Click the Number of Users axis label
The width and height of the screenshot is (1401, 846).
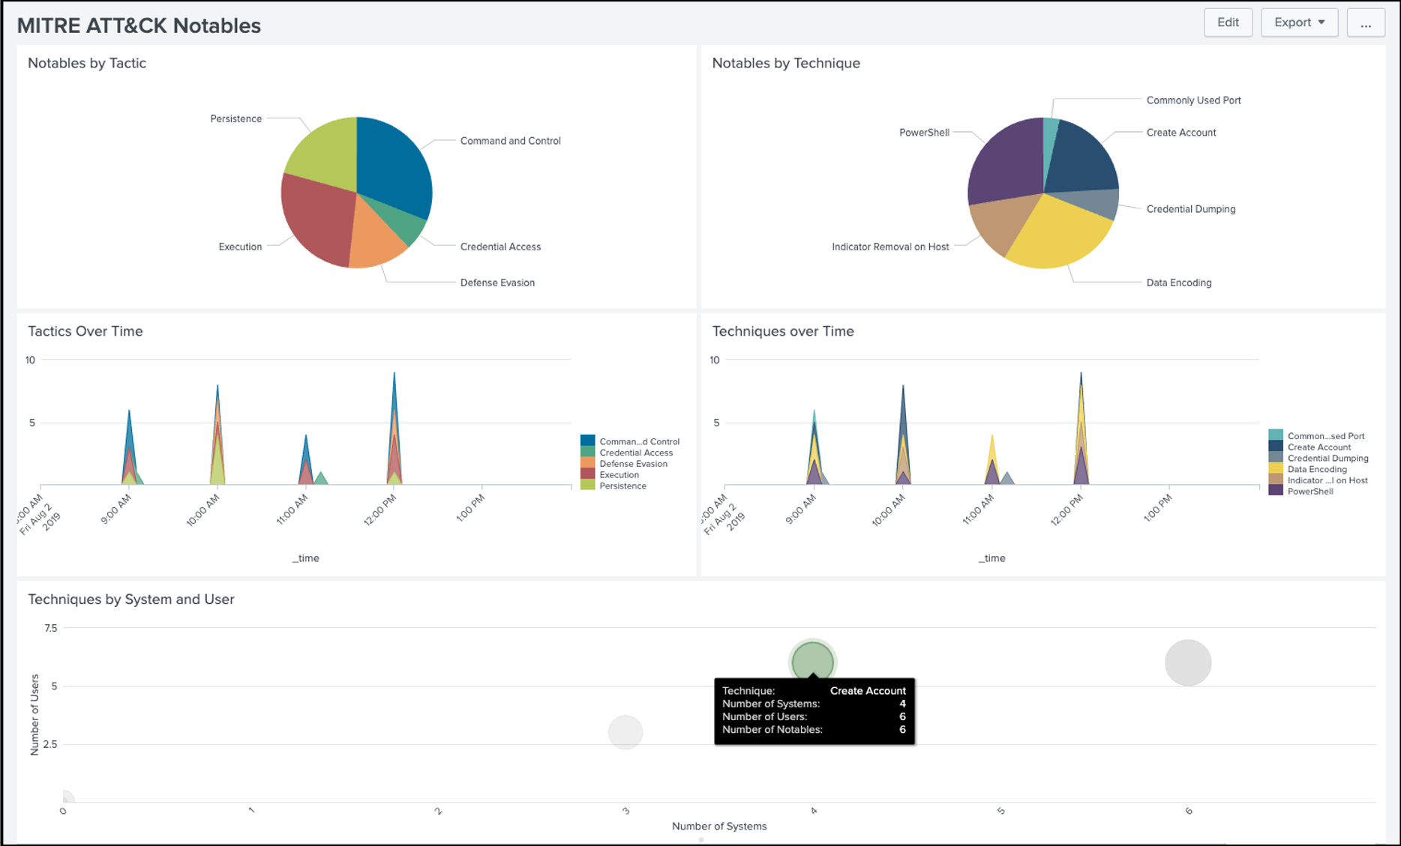coord(34,715)
